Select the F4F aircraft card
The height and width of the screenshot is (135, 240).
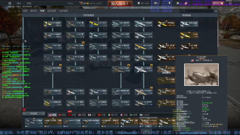pos(98,46)
